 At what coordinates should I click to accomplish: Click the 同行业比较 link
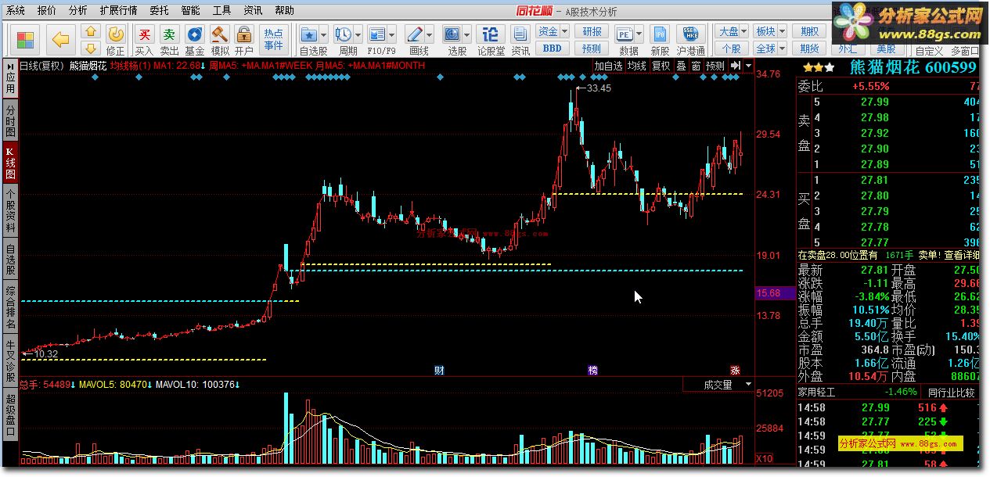(x=951, y=392)
